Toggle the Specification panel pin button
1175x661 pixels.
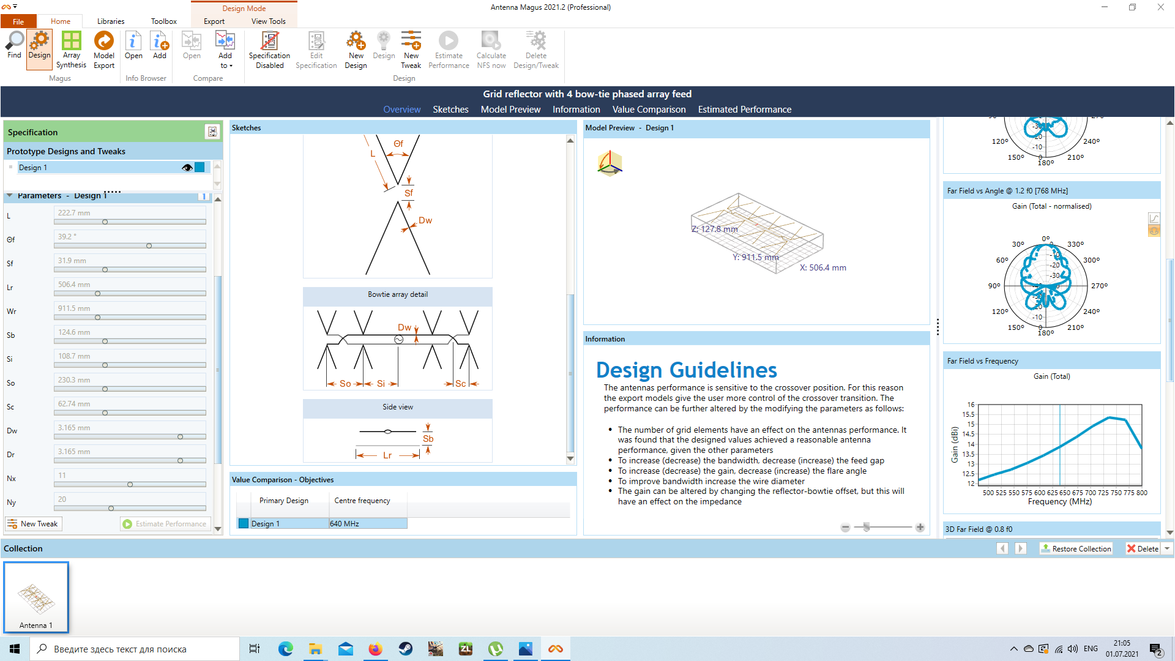point(212,132)
